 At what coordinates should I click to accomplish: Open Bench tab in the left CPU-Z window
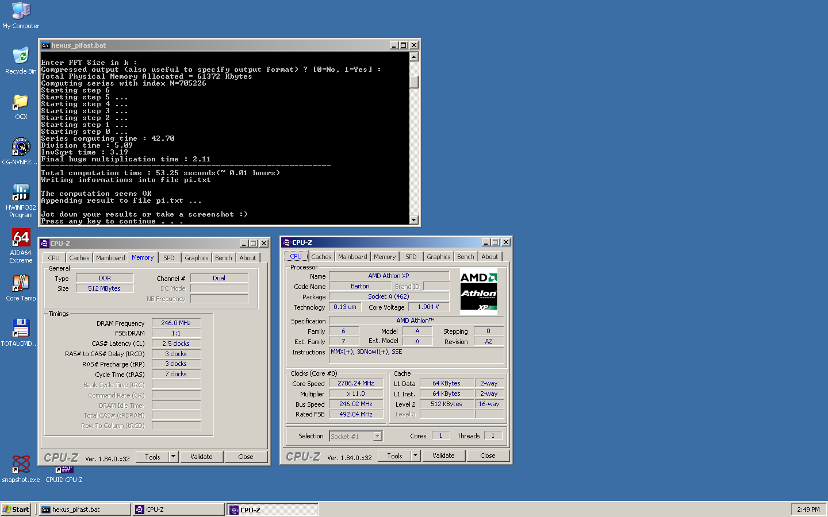click(224, 258)
